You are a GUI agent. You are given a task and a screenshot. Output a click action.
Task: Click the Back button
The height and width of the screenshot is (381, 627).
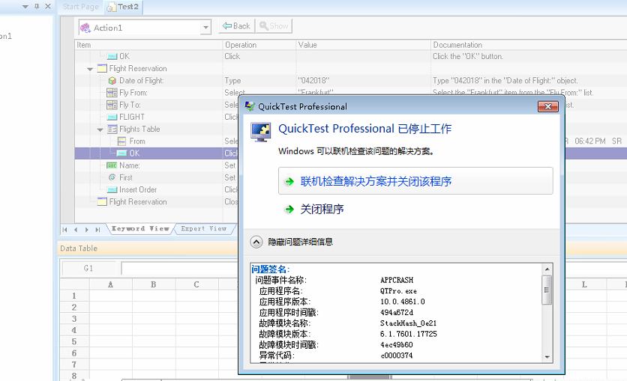pyautogui.click(x=237, y=26)
